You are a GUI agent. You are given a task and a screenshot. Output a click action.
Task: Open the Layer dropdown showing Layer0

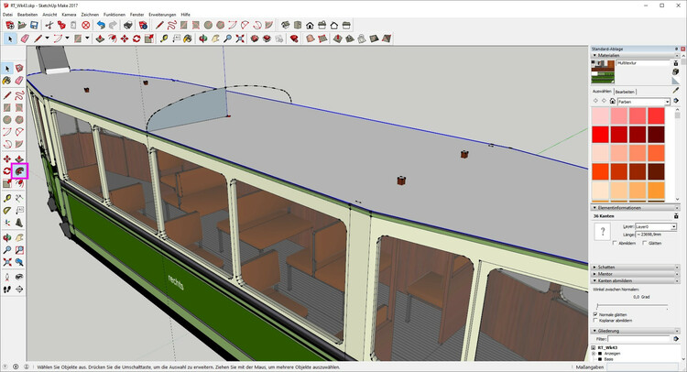(656, 226)
